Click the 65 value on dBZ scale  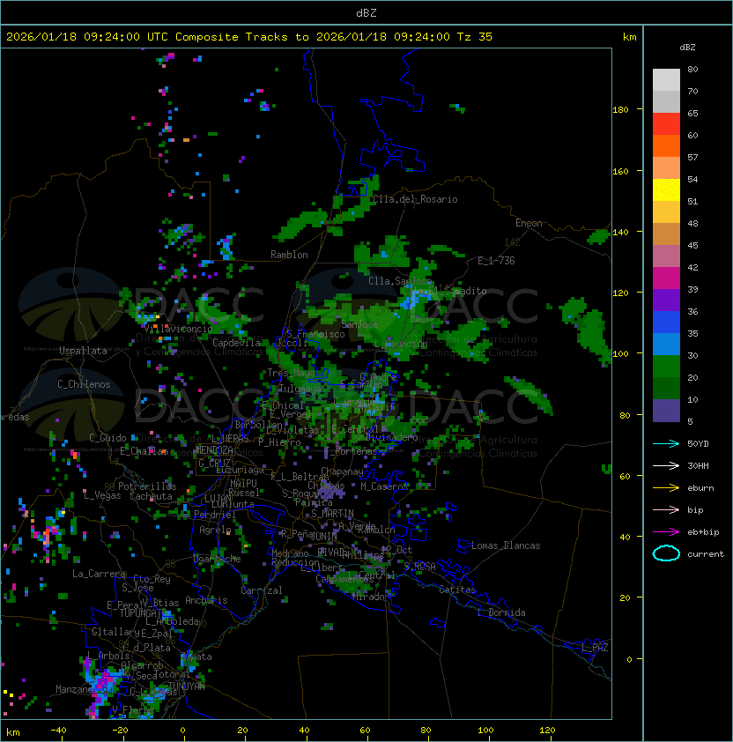(x=692, y=113)
